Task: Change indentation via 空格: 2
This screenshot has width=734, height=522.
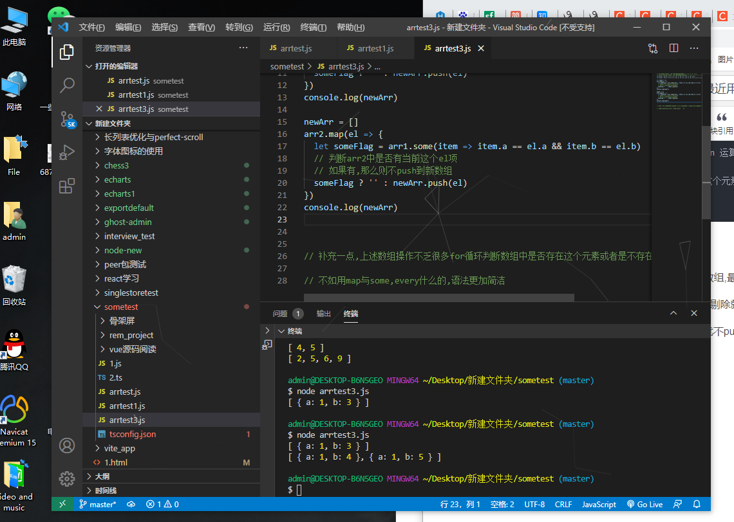Action: coord(502,504)
